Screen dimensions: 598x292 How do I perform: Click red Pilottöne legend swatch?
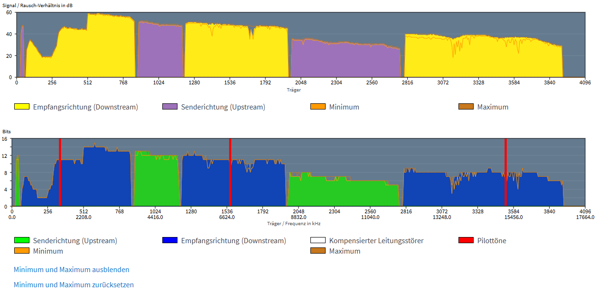[466, 240]
